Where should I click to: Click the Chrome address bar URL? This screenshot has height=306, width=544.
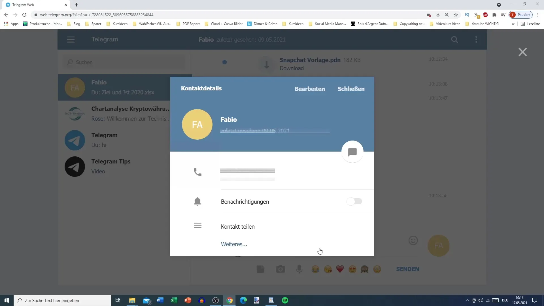pos(97,15)
